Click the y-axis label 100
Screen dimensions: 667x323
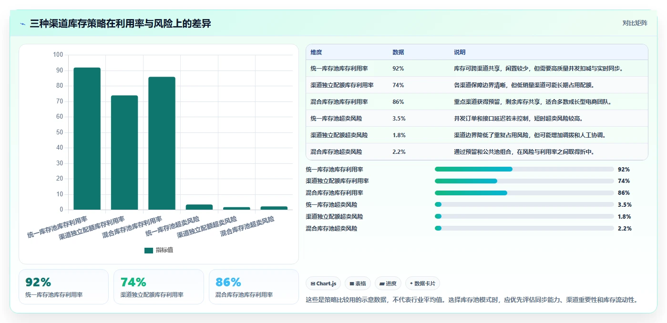tap(58, 55)
